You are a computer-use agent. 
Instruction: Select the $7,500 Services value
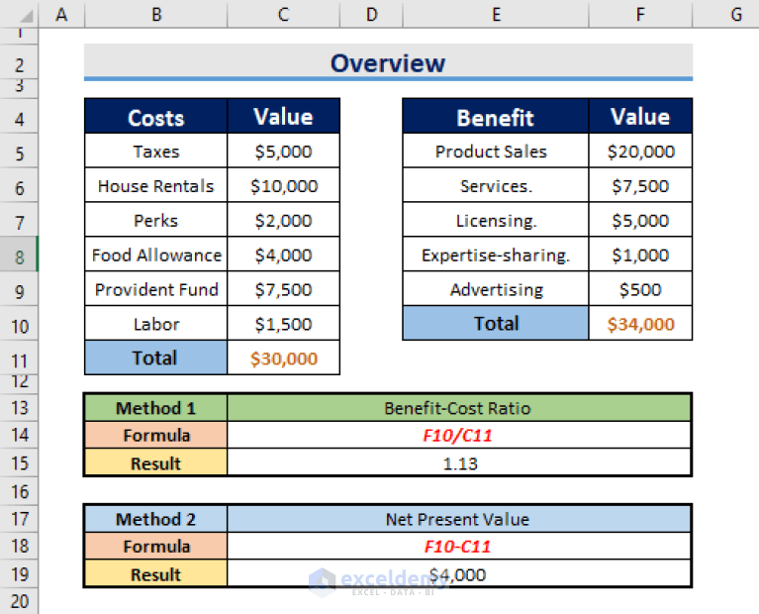coord(640,185)
